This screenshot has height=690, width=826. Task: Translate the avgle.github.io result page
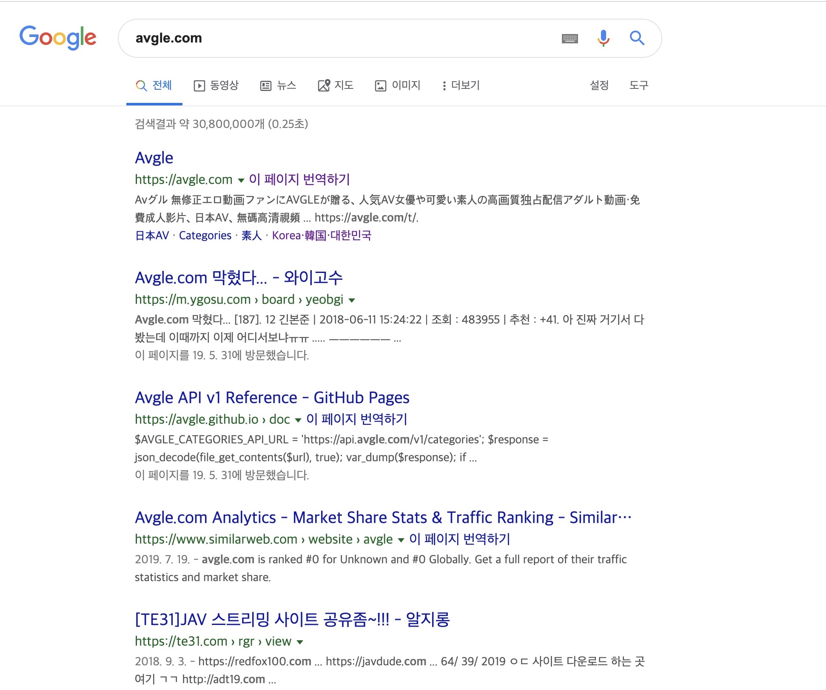coord(357,419)
